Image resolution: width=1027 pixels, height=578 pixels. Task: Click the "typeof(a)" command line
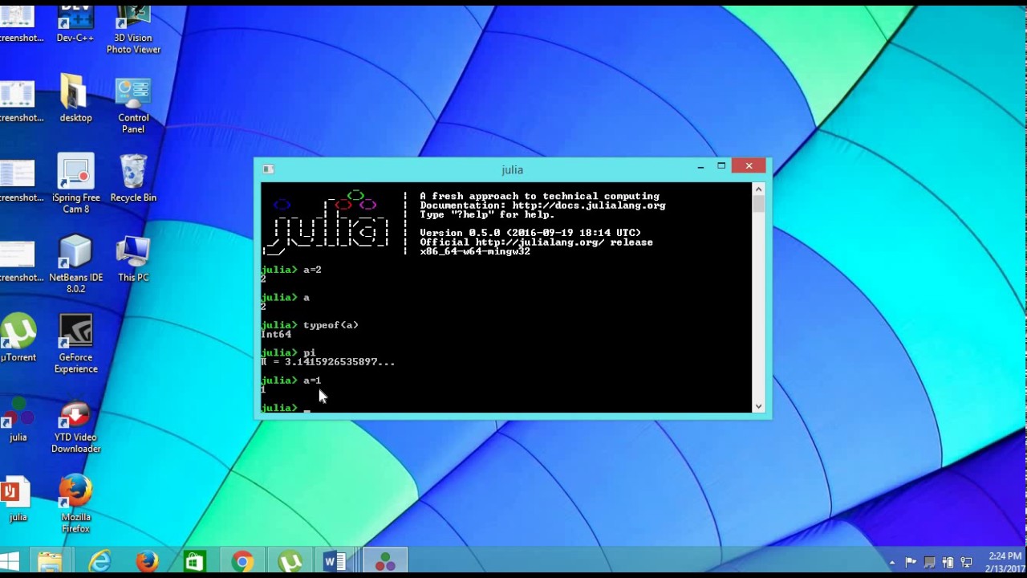pyautogui.click(x=310, y=325)
